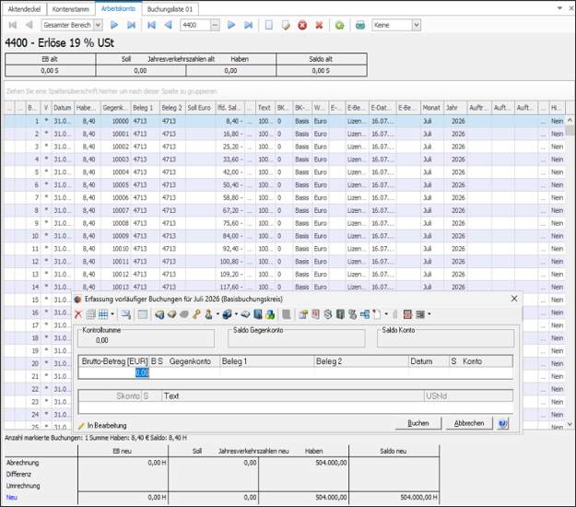
Task: Click the person icon in dialog toolbar
Action: (x=208, y=314)
